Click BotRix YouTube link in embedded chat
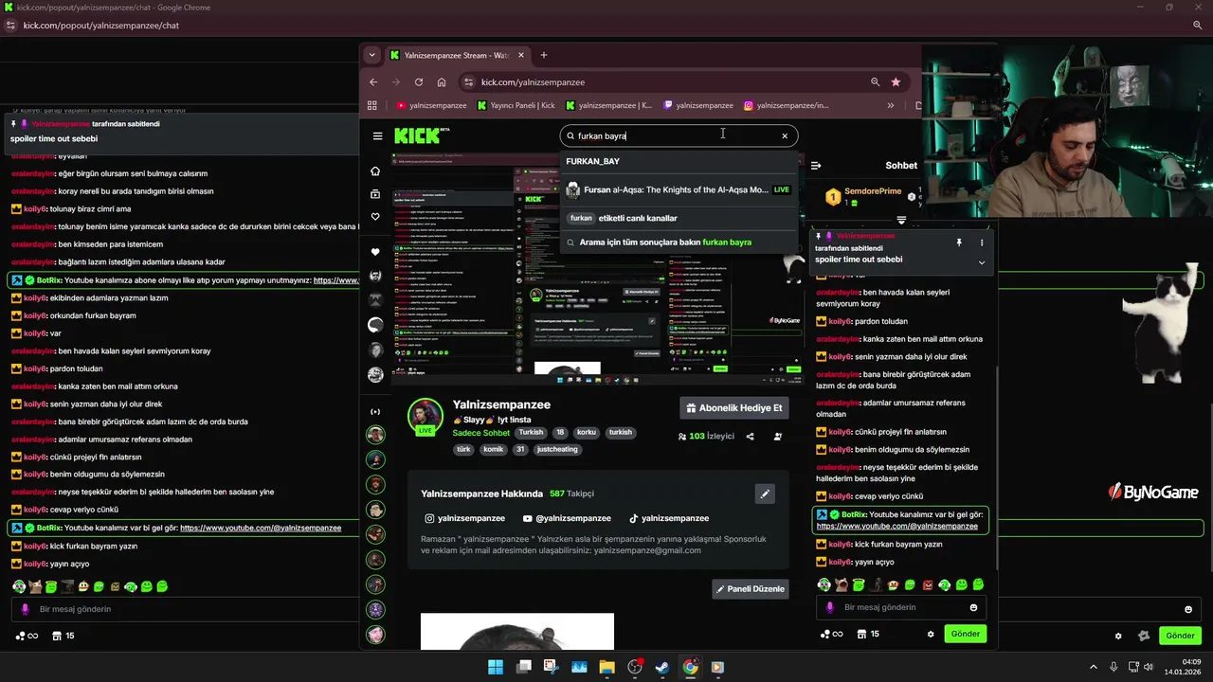Viewport: 1213px width, 682px height. 896,526
